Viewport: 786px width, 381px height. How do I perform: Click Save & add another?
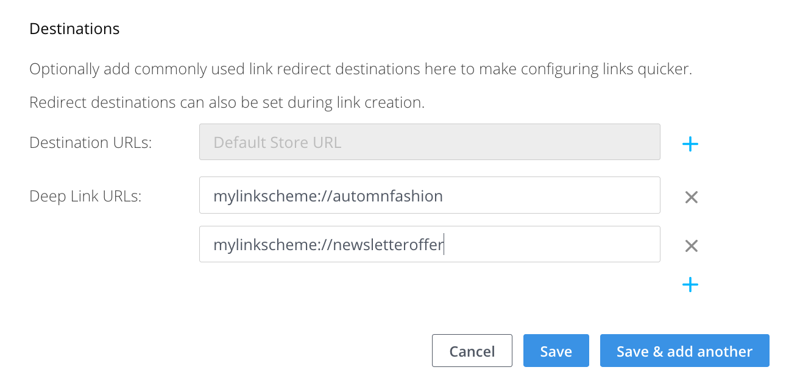pos(684,351)
